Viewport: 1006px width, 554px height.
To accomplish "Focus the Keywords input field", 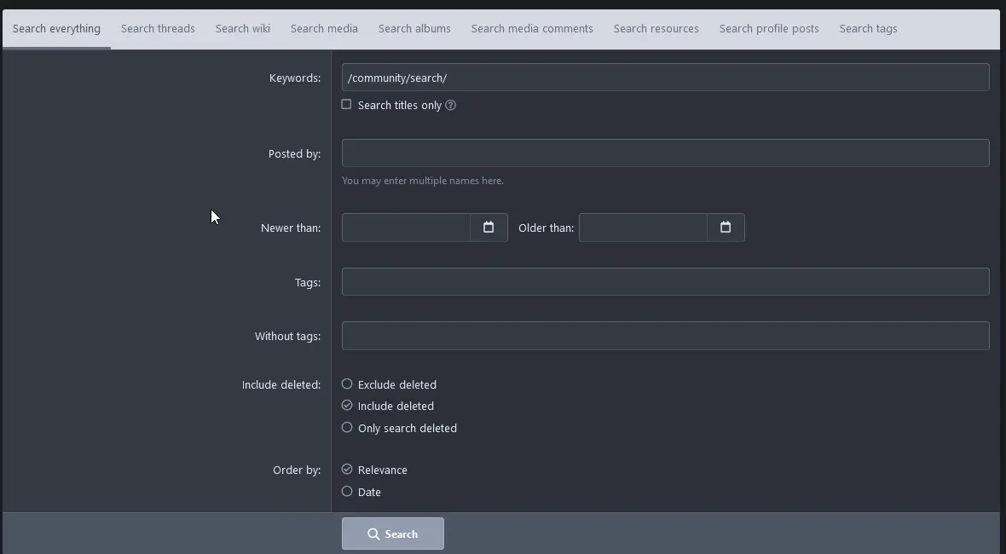I will click(x=665, y=78).
